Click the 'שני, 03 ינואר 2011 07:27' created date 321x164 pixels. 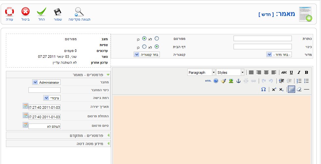tap(58, 57)
